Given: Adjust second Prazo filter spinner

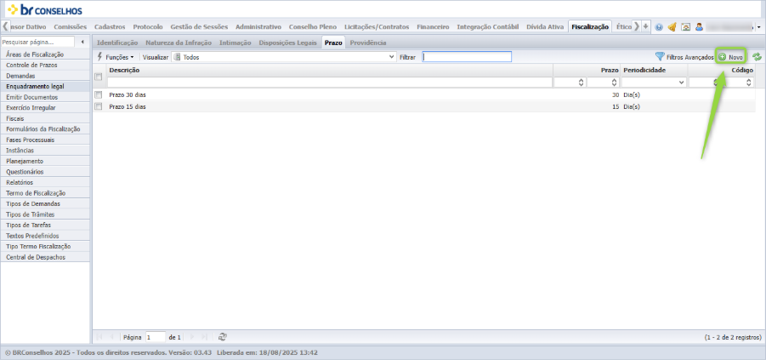Looking at the screenshot, I should pyautogui.click(x=615, y=83).
